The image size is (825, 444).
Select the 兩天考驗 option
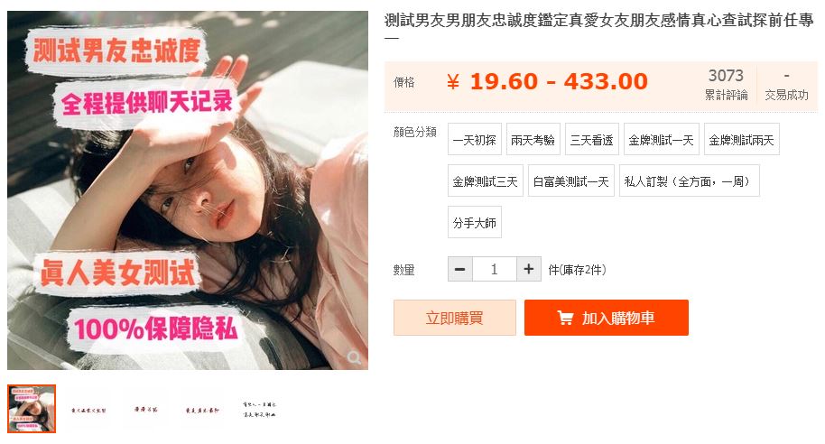tap(533, 139)
